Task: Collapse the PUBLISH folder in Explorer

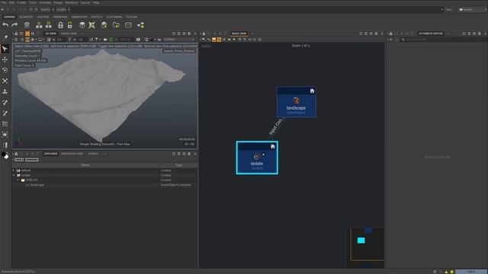Action: [18, 180]
